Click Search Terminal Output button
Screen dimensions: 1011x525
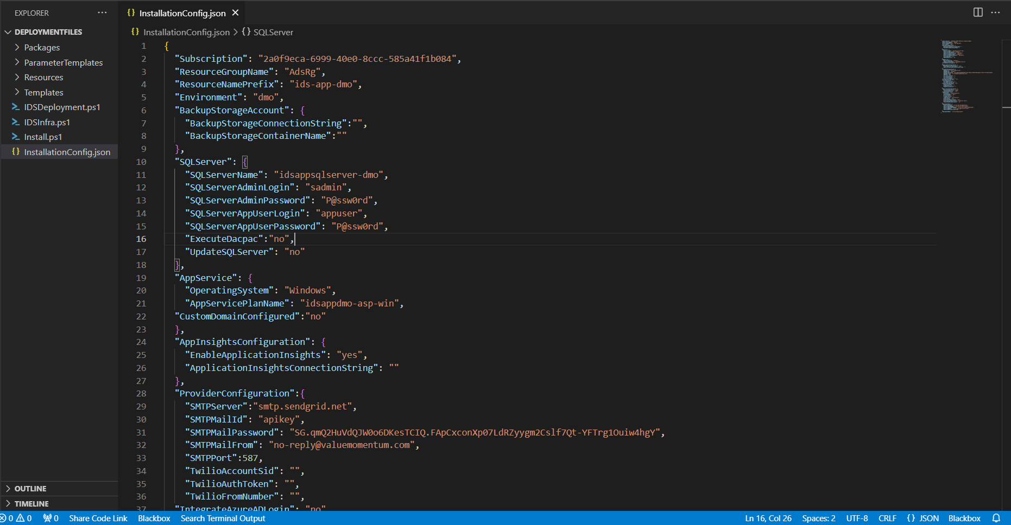(x=223, y=518)
